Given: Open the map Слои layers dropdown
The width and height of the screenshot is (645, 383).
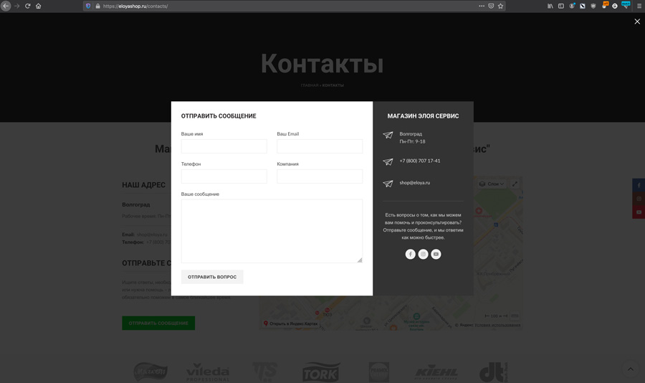Looking at the screenshot, I should (492, 184).
